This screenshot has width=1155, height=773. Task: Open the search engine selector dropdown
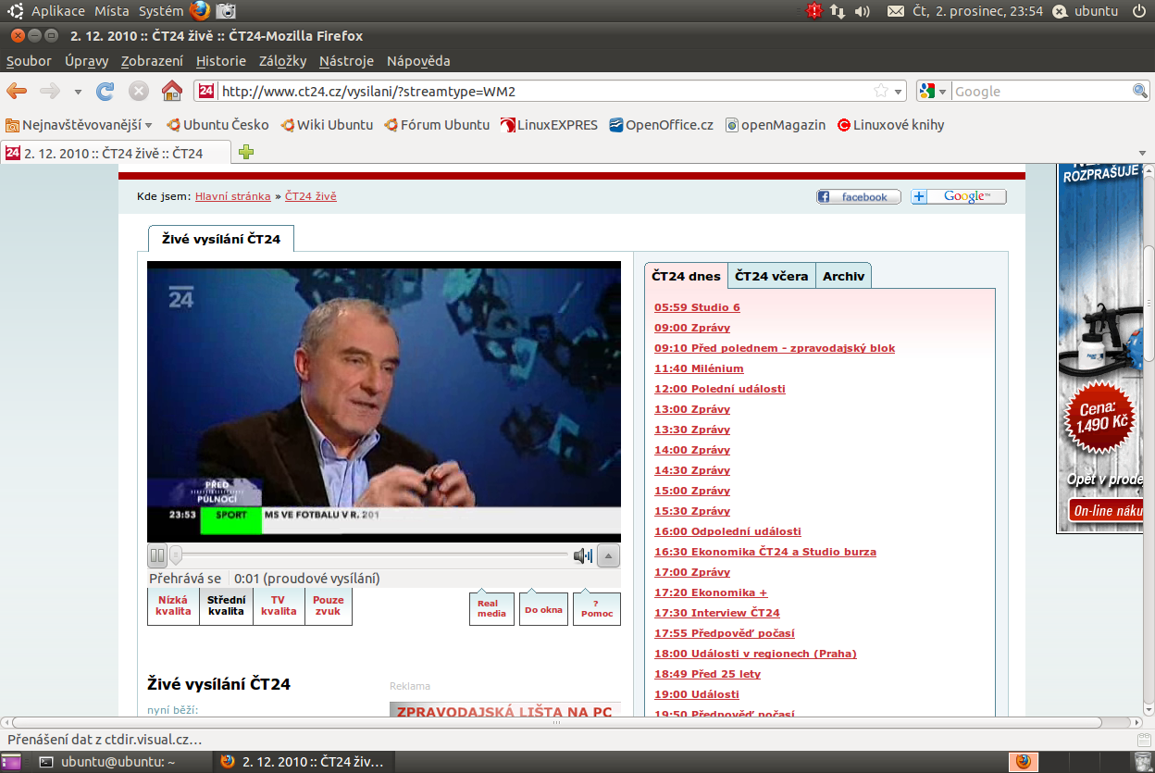(x=935, y=92)
